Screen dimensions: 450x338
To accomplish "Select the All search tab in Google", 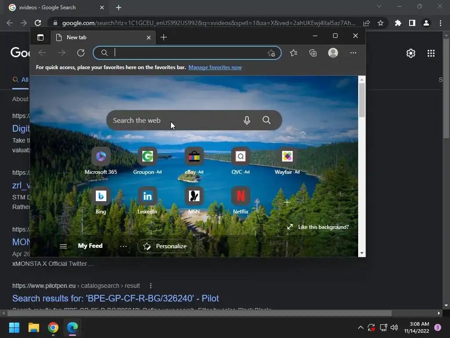I will pos(20,80).
